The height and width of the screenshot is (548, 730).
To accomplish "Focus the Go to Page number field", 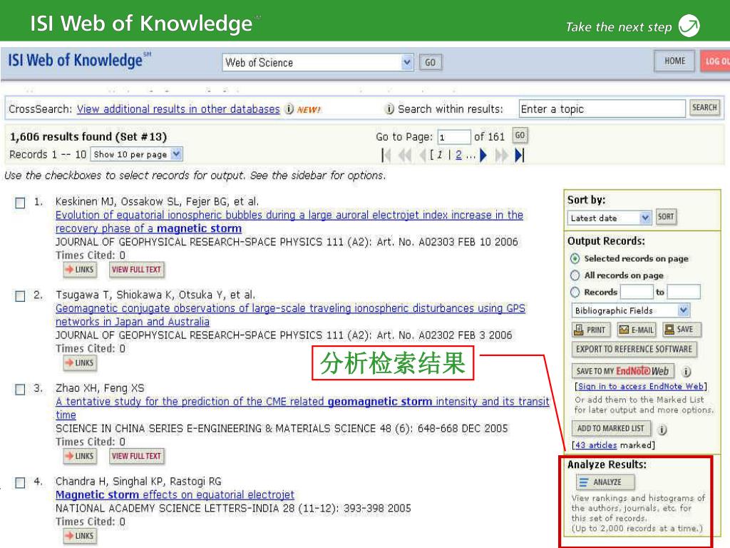I will (454, 137).
